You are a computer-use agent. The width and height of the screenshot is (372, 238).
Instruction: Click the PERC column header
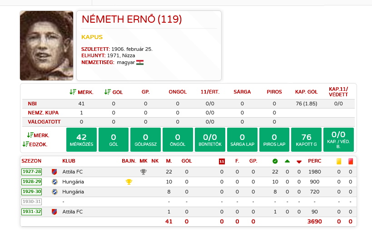click(x=315, y=161)
